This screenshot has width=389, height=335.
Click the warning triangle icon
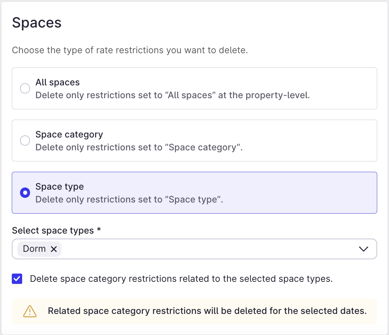30,311
